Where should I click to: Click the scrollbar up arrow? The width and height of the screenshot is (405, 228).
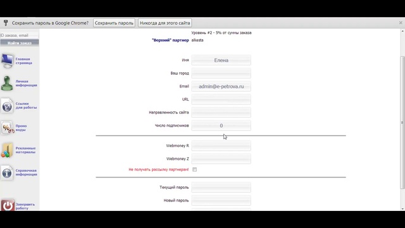402,31
